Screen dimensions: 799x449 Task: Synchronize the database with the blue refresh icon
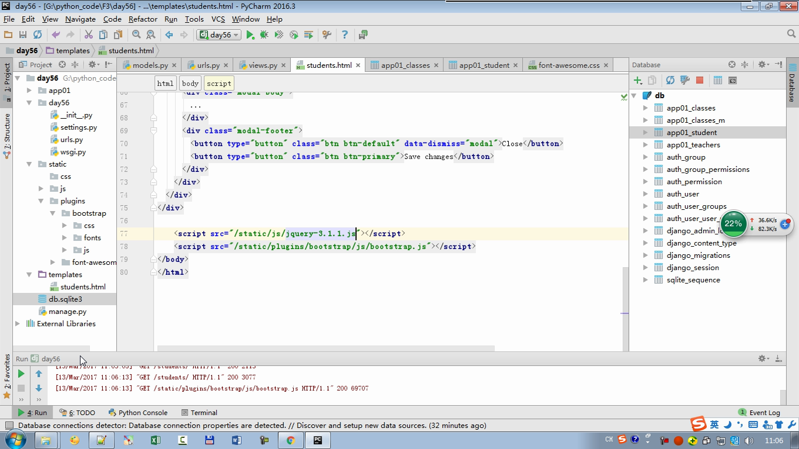pyautogui.click(x=670, y=80)
